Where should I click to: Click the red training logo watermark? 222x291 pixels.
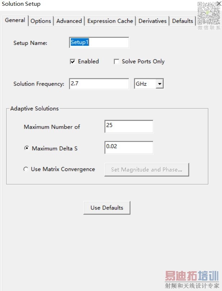pyautogui.click(x=192, y=277)
